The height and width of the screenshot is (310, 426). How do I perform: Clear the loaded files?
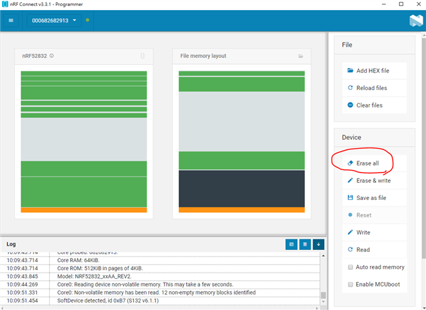click(375, 105)
